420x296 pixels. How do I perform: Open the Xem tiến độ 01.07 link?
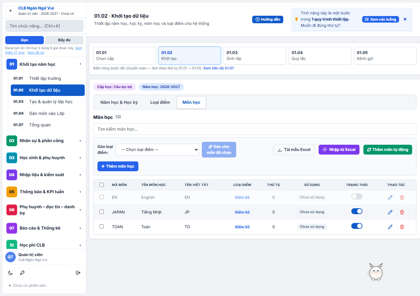pos(219,68)
